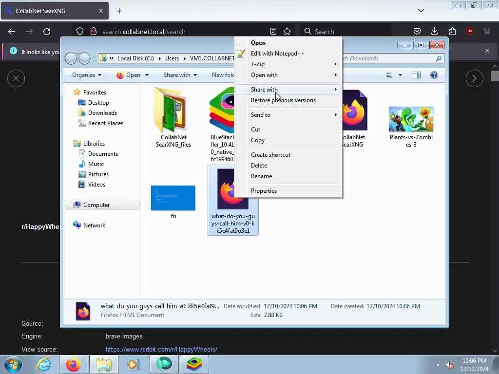Image resolution: width=499 pixels, height=374 pixels.
Task: Dismiss the Firefox notification bar
Action: pyautogui.click(x=487, y=51)
